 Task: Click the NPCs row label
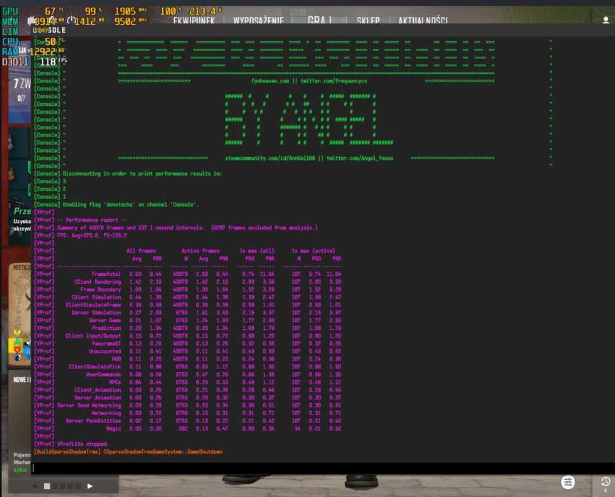point(115,382)
